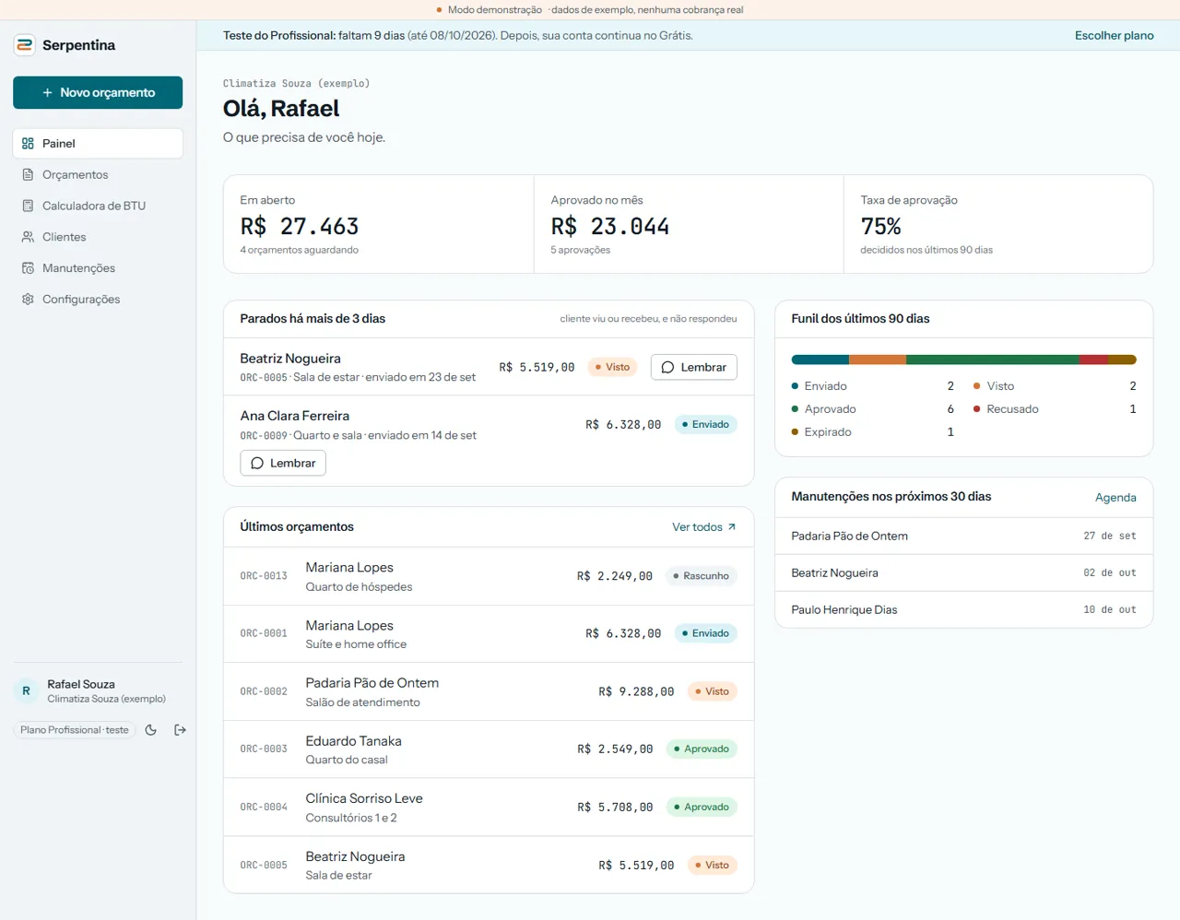Open Eduardo Tanaka quote row
The width and height of the screenshot is (1180, 920).
click(x=489, y=749)
